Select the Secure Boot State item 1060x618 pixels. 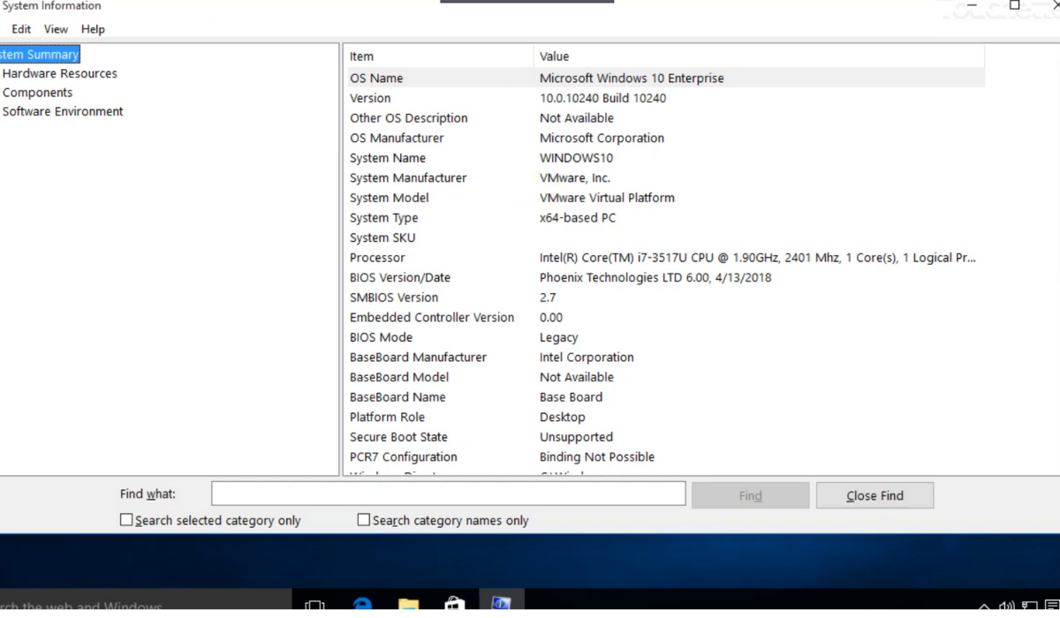[x=398, y=437]
